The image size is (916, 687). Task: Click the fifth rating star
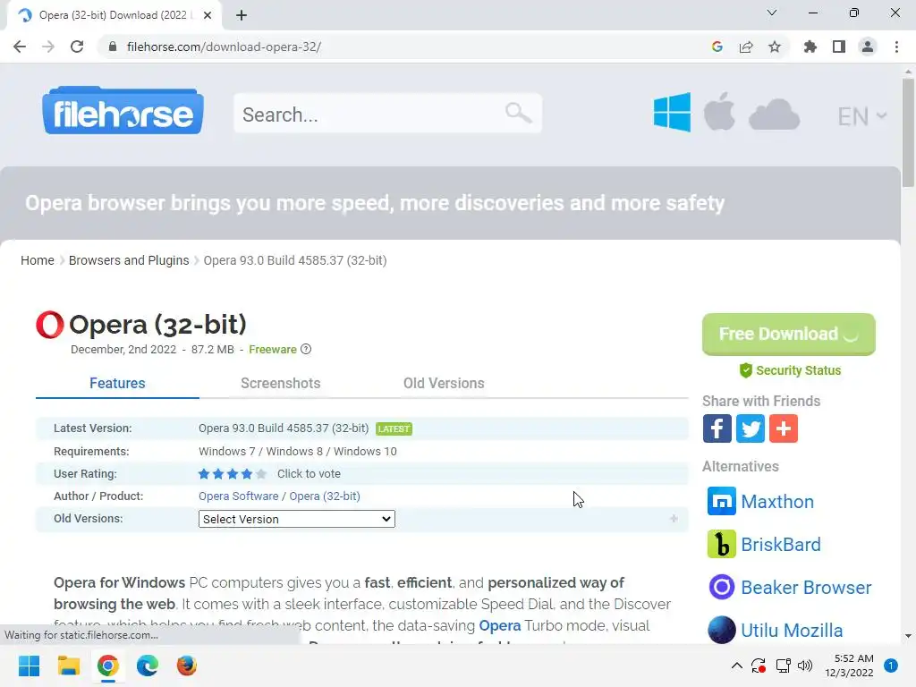(261, 474)
